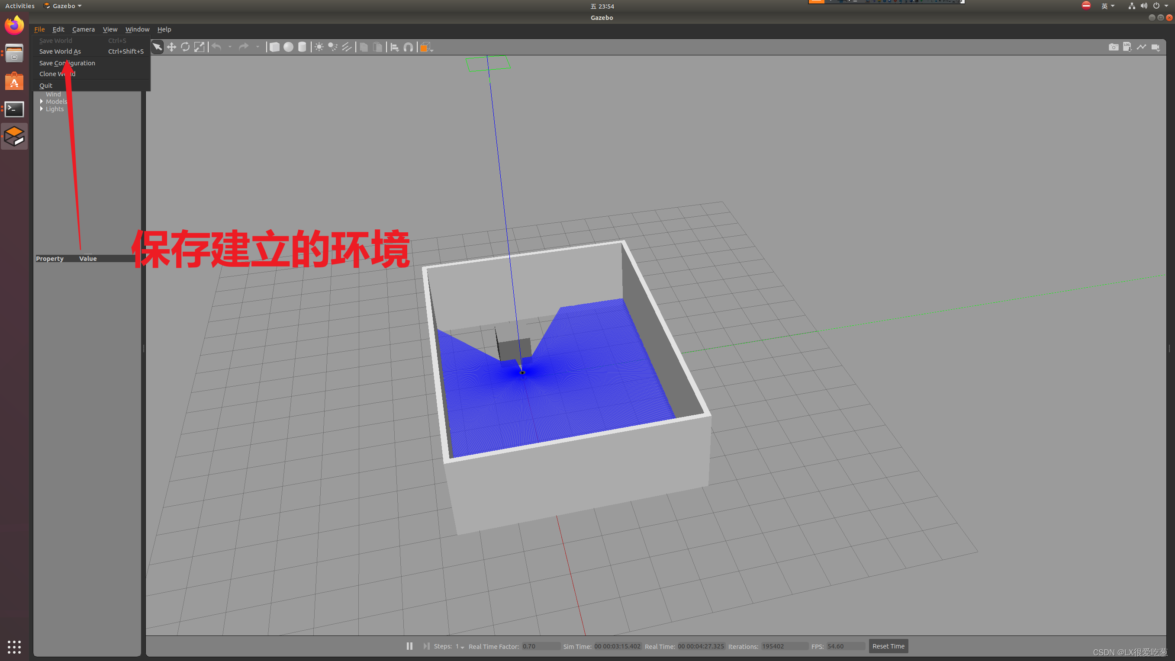Select the rotate tool icon
1175x661 pixels.
185,47
